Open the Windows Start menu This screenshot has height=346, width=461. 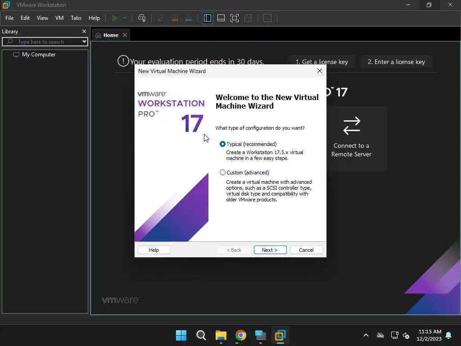pos(181,335)
